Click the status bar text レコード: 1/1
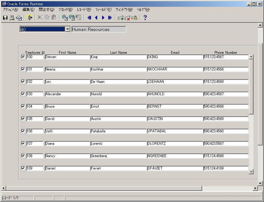The width and height of the screenshot is (264, 202). click(10, 198)
